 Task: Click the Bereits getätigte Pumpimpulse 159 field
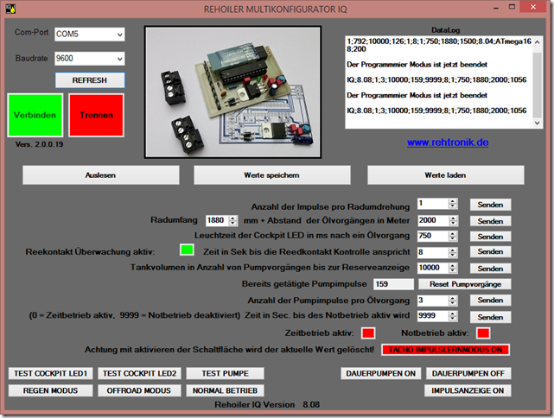393,284
